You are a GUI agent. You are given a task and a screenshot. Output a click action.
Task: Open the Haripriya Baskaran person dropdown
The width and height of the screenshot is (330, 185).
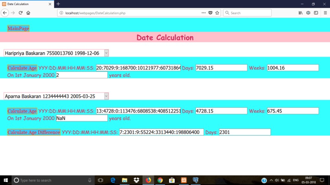tap(56, 53)
